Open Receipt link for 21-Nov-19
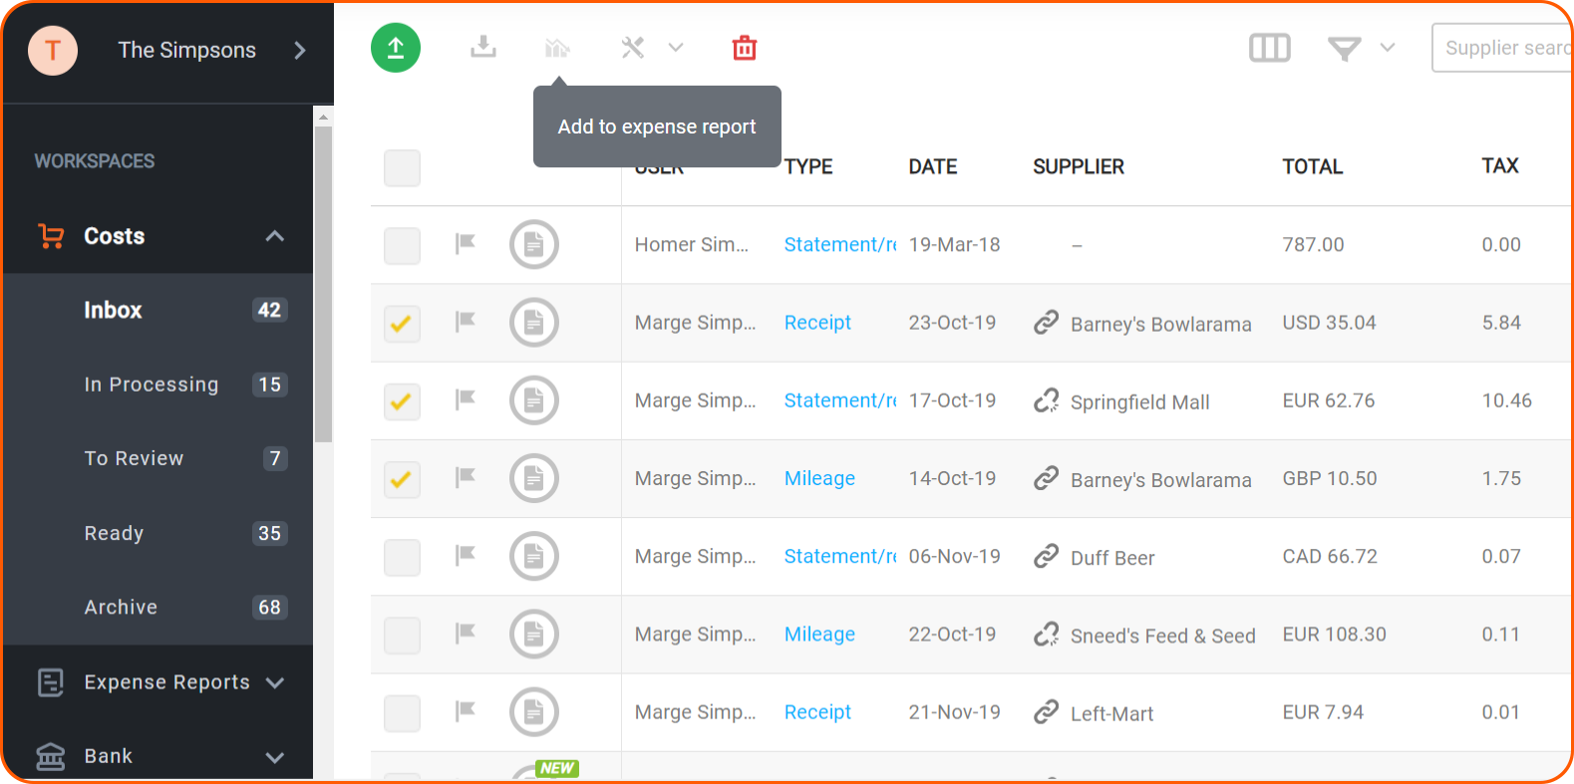Viewport: 1574px width, 784px height. (817, 711)
